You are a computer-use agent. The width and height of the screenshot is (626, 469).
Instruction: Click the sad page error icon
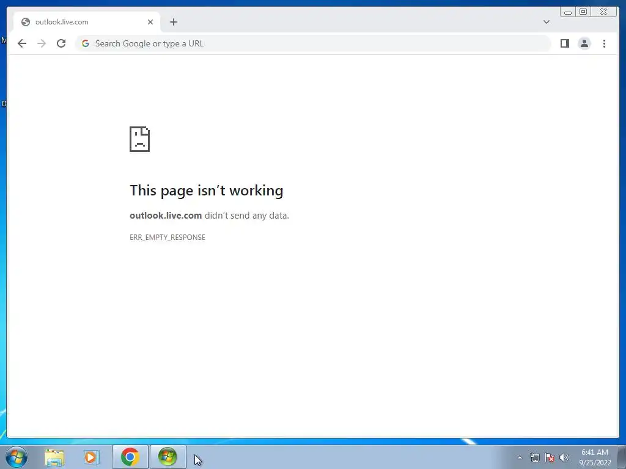(140, 139)
